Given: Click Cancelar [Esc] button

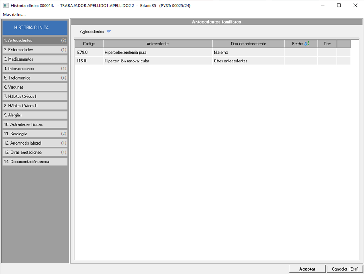Looking at the screenshot, I should (345, 269).
